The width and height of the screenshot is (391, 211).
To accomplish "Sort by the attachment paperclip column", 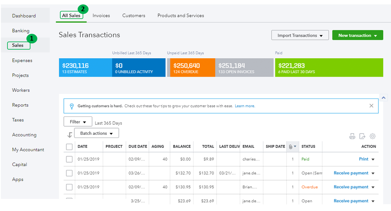I will pyautogui.click(x=292, y=147).
